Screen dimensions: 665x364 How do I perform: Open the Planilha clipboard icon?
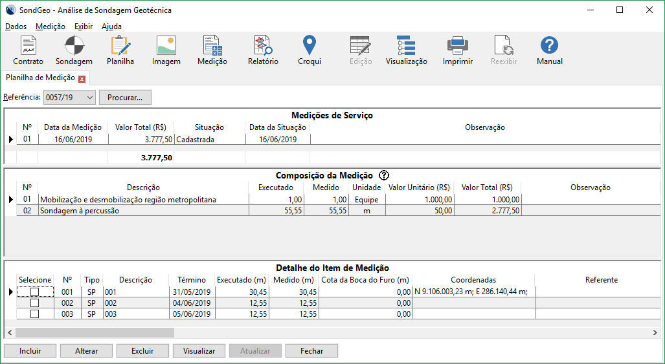pos(120,50)
